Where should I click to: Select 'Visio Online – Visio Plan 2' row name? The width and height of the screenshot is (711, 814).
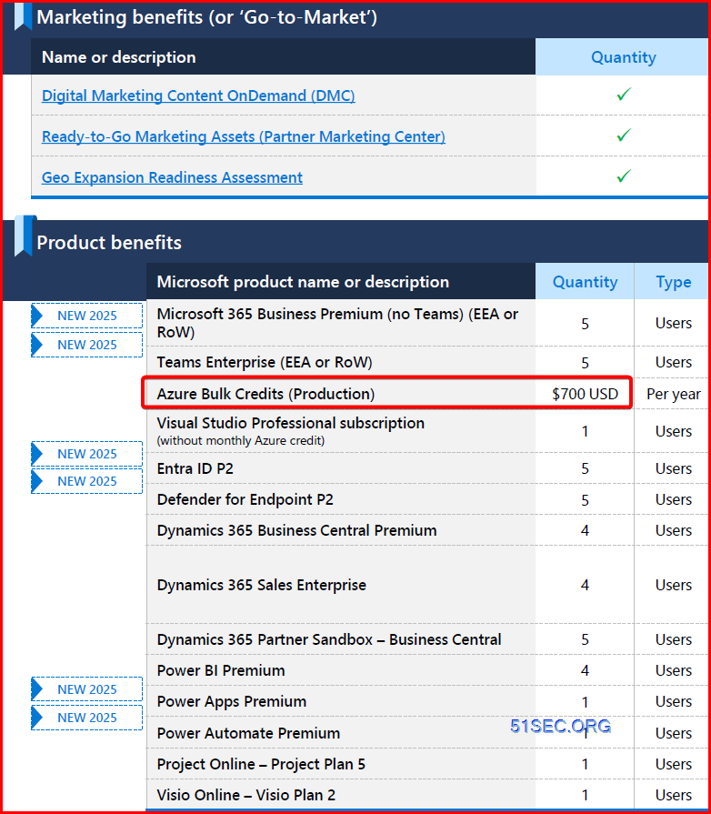click(246, 795)
